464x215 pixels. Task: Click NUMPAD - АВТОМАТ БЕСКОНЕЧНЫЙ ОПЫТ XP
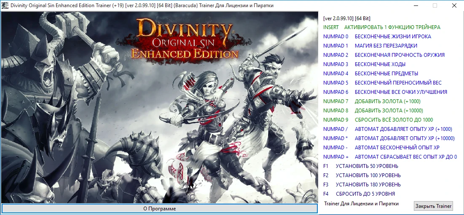pos(381,147)
